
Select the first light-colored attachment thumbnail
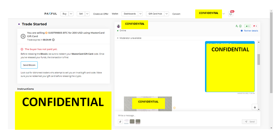click(126, 122)
